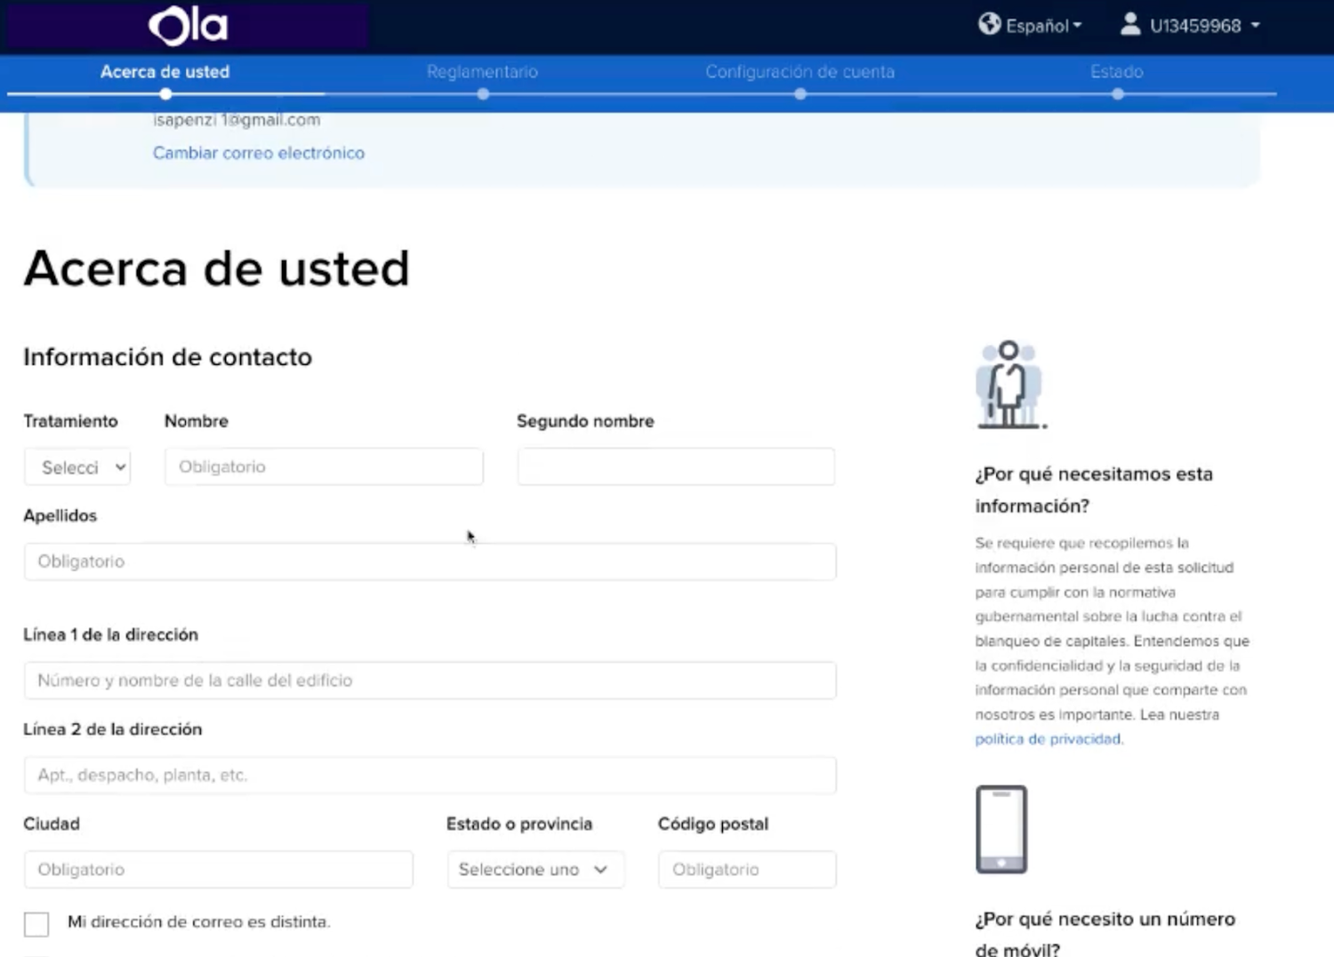Image resolution: width=1334 pixels, height=957 pixels.
Task: Open the política de privacidad link
Action: coord(1047,739)
